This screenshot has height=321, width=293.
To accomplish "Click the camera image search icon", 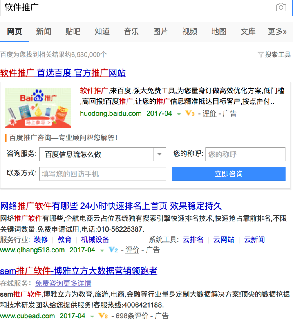I will [x=281, y=7].
